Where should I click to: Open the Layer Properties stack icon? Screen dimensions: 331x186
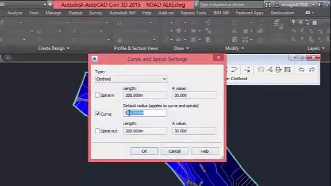coord(278,24)
